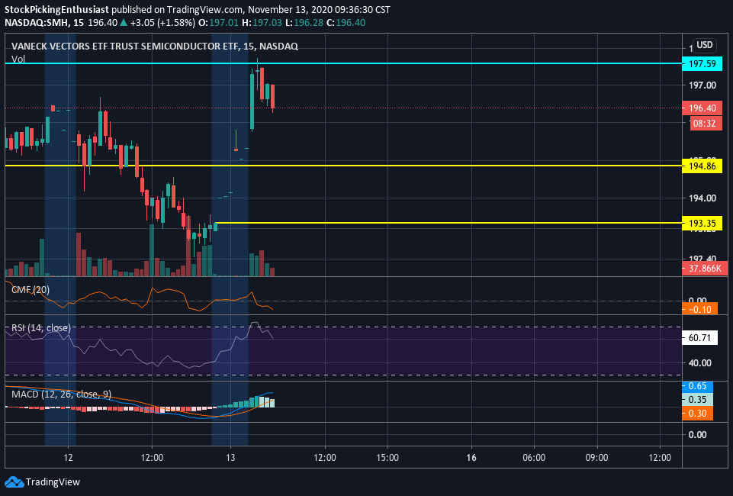Image resolution: width=733 pixels, height=496 pixels.
Task: Click the blue 0.65 MACD value label
Action: [x=697, y=386]
